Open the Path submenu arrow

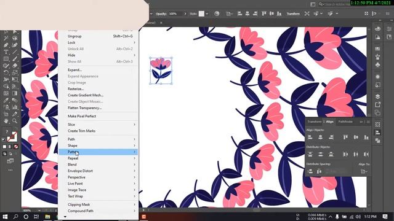(134, 139)
